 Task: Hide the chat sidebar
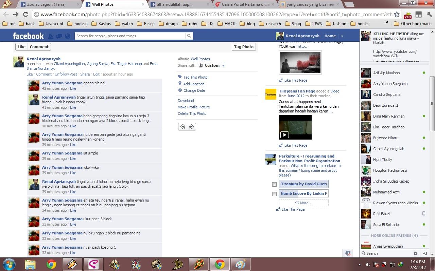(x=424, y=253)
